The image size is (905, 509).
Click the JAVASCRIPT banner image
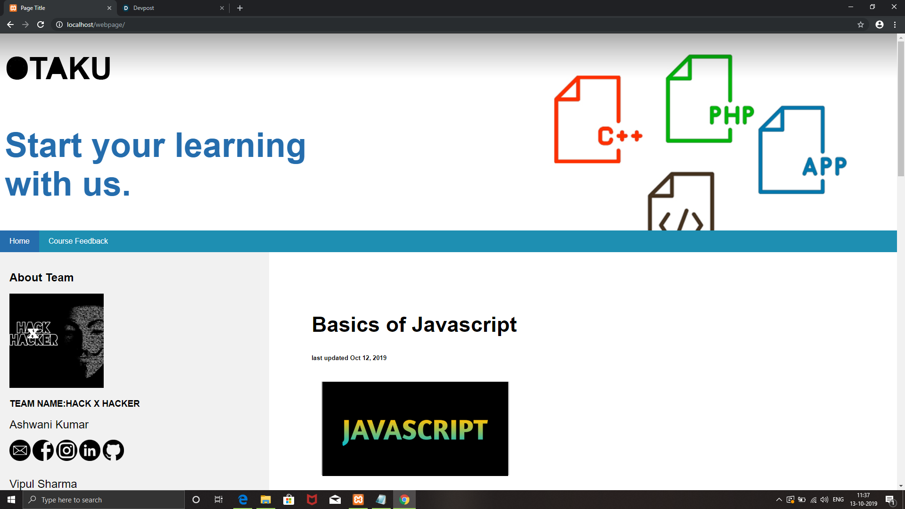(415, 428)
